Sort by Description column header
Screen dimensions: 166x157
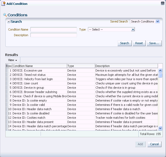point(126,66)
